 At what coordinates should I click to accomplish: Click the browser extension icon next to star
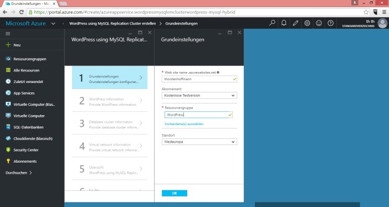coord(375,12)
